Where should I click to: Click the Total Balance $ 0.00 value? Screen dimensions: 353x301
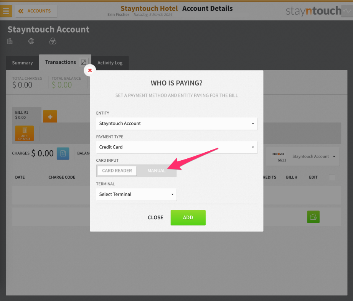tap(62, 85)
